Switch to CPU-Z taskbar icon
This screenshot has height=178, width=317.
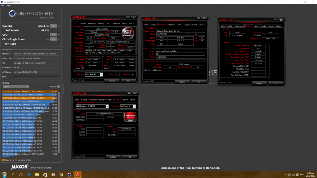(x=78, y=175)
